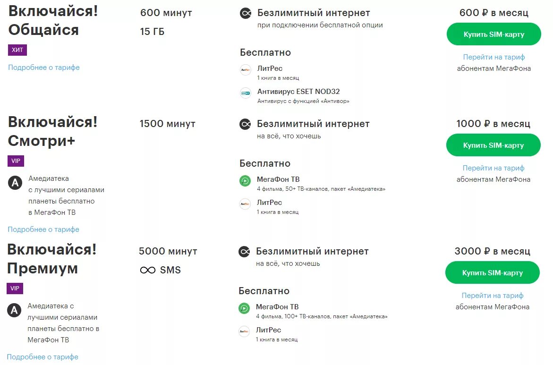553x365 pixels.
Task: Click the infinity icon by the Общайся unlimited internet
Action: click(x=246, y=14)
